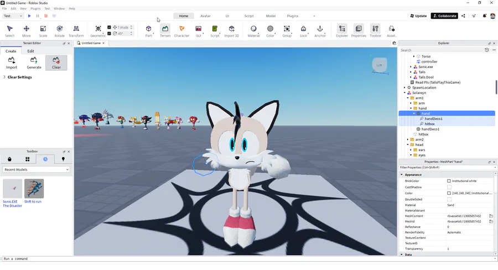Viewport: 498px width, 270px height.
Task: Open the Toolbox from toolbar
Action: 375,31
